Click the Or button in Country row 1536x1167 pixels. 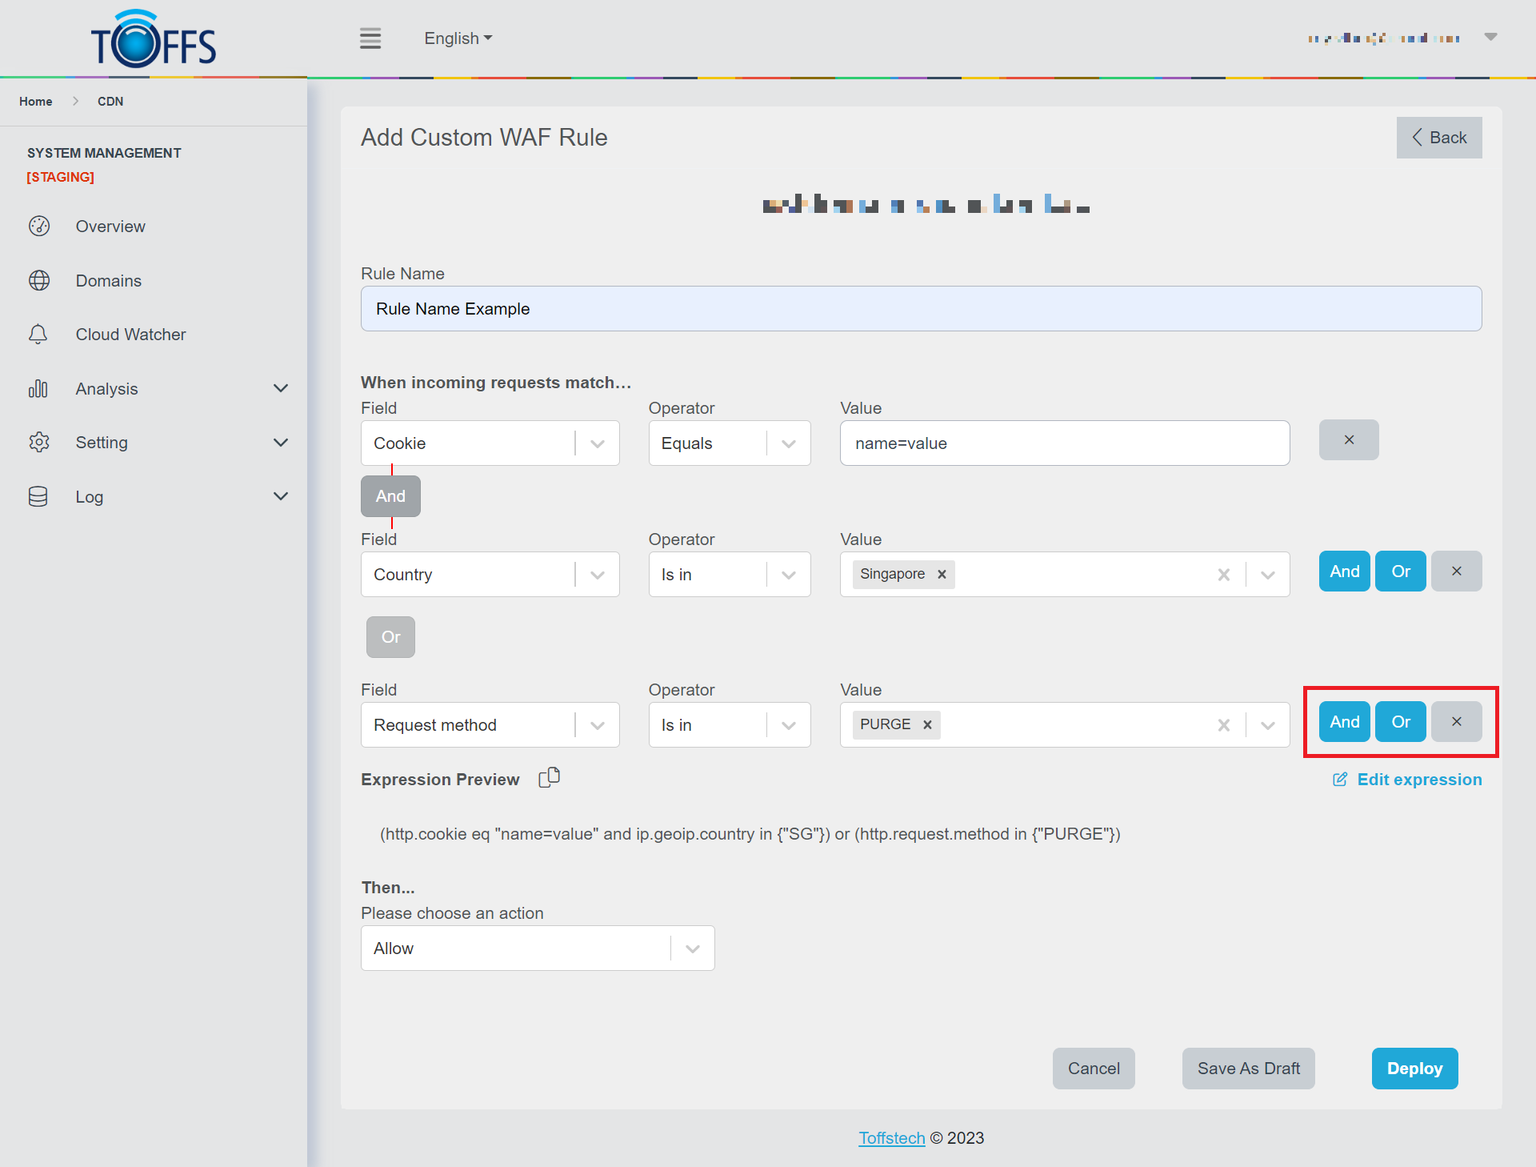click(1400, 571)
